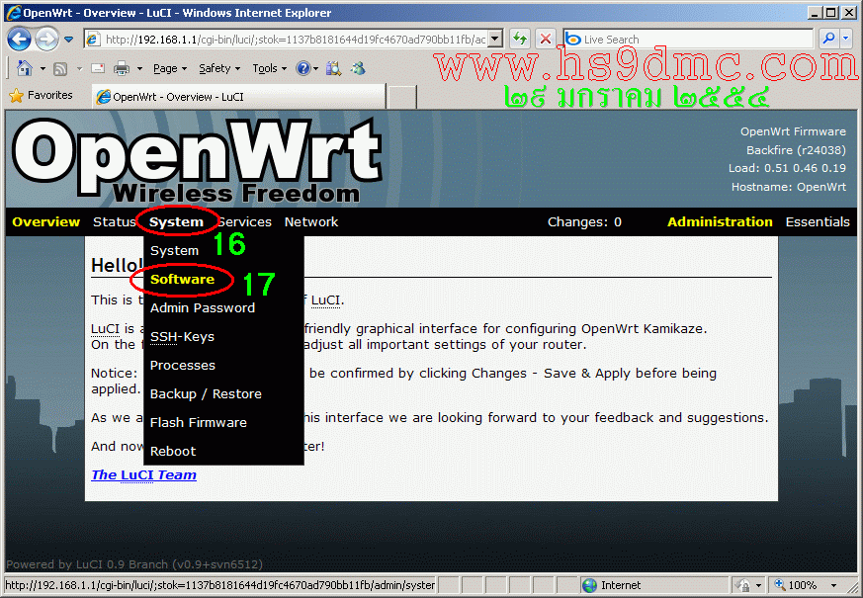Go to the Overview navigation item
The width and height of the screenshot is (863, 598).
(x=45, y=221)
